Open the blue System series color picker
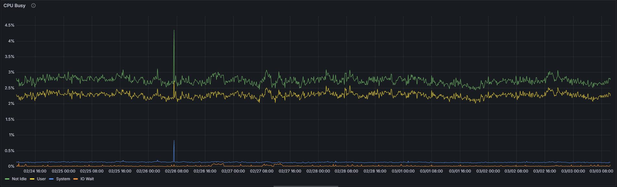 tap(51, 179)
